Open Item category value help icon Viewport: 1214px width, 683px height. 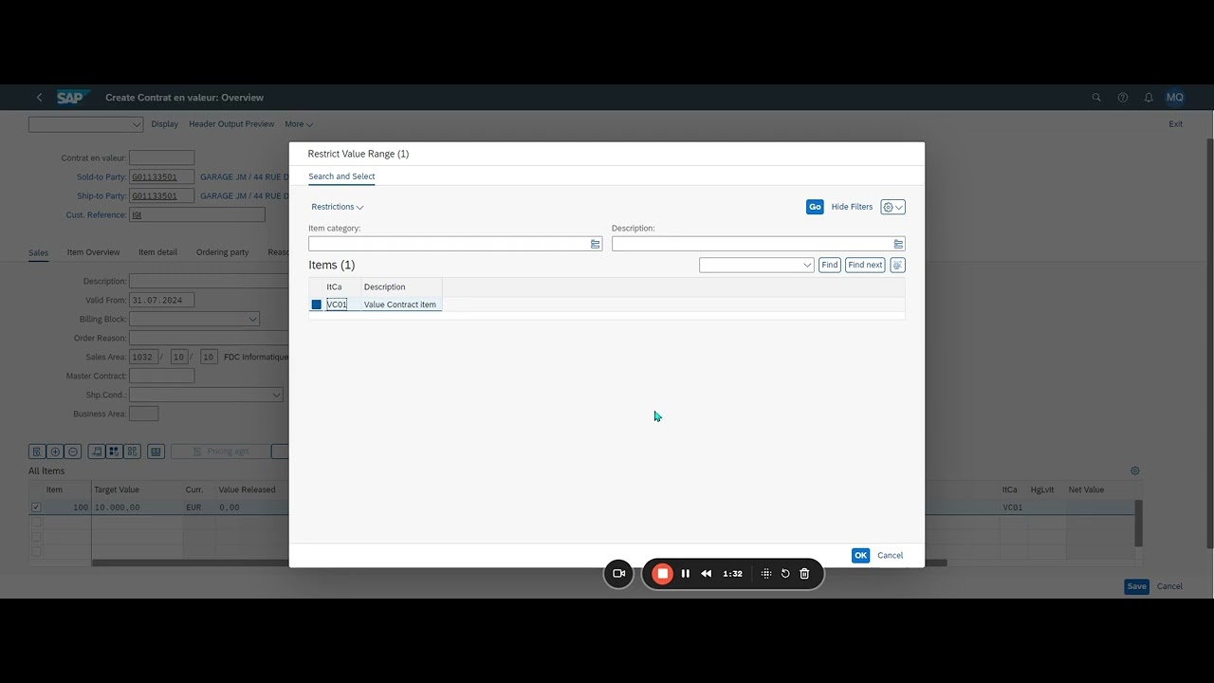pos(596,244)
